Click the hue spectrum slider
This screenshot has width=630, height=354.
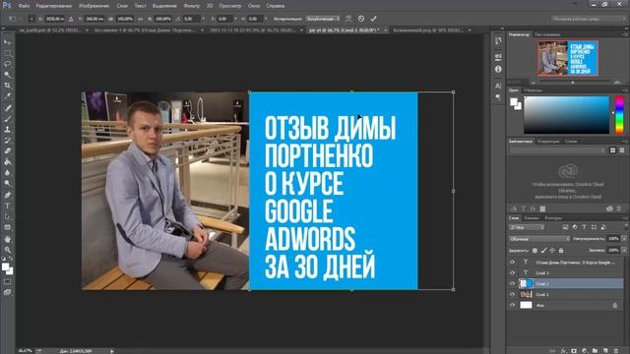[619, 115]
